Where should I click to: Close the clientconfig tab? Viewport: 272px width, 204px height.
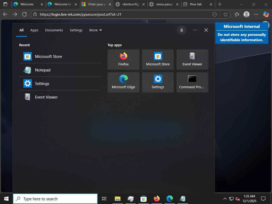point(143,4)
